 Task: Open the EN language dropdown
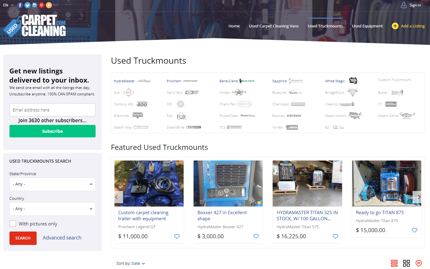8,5
